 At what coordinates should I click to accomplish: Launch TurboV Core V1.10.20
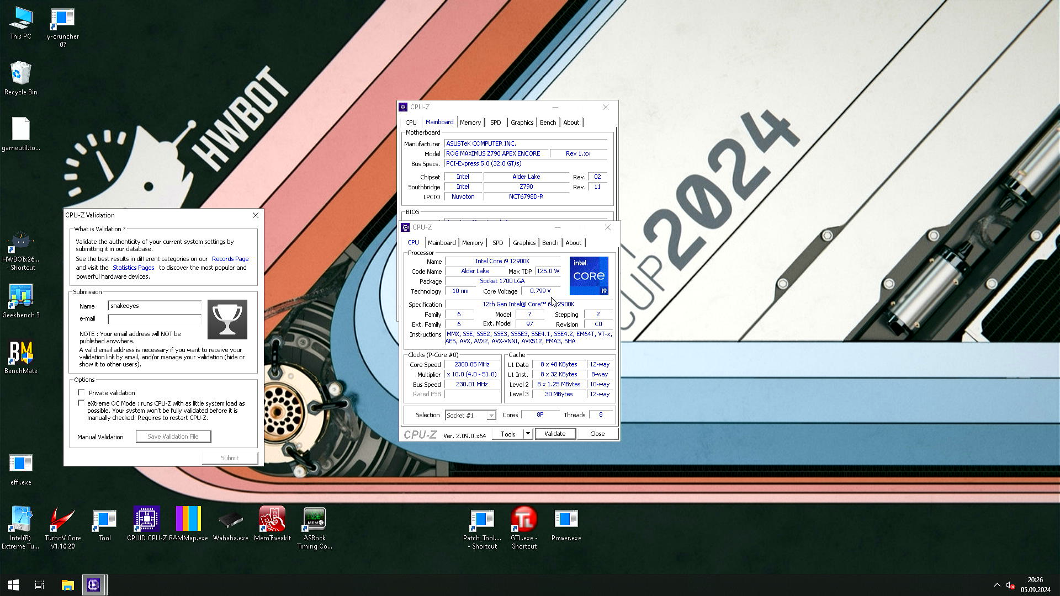[62, 528]
